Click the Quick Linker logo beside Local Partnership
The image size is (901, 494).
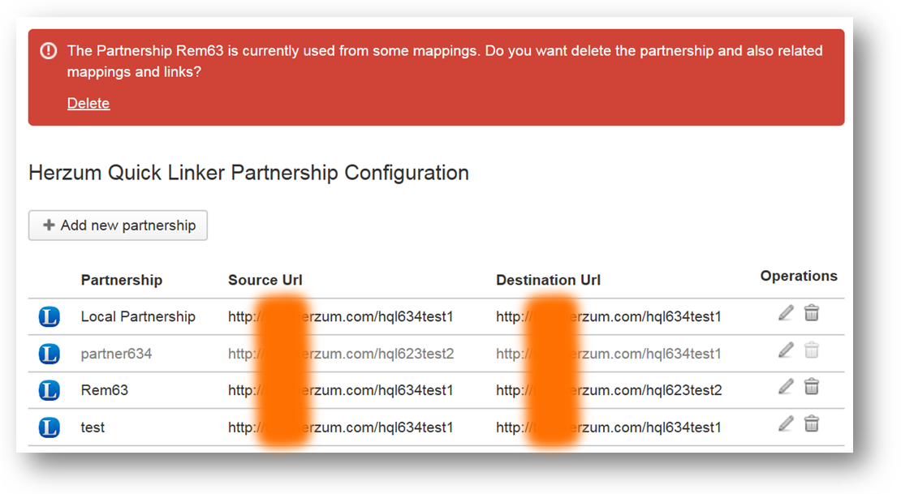click(50, 317)
